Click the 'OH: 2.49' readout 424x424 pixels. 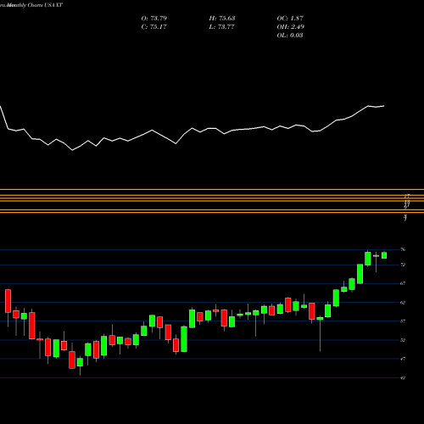[291, 27]
